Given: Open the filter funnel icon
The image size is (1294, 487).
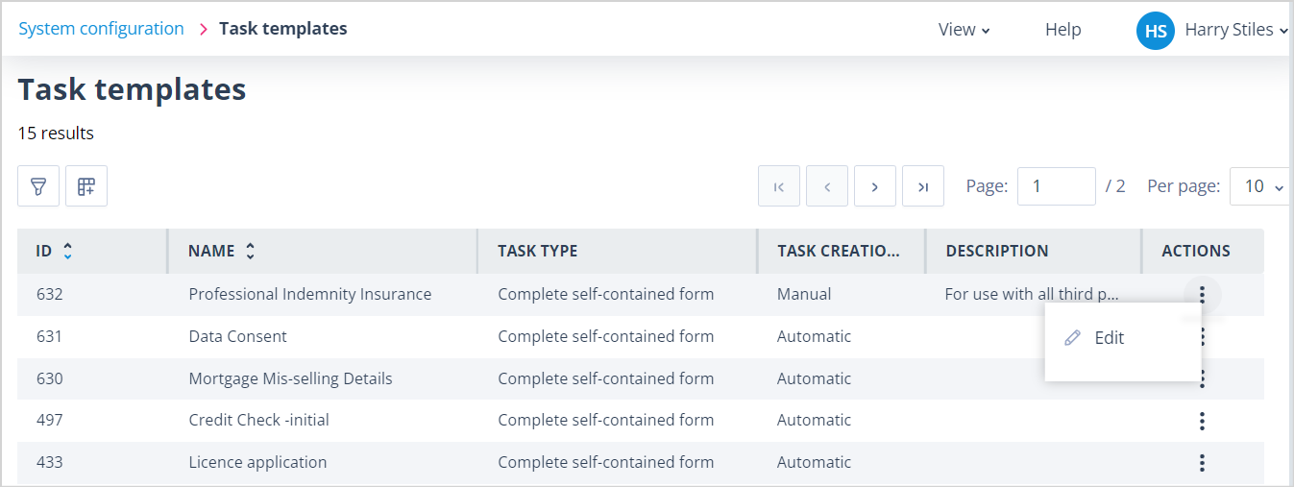Looking at the screenshot, I should 38,185.
